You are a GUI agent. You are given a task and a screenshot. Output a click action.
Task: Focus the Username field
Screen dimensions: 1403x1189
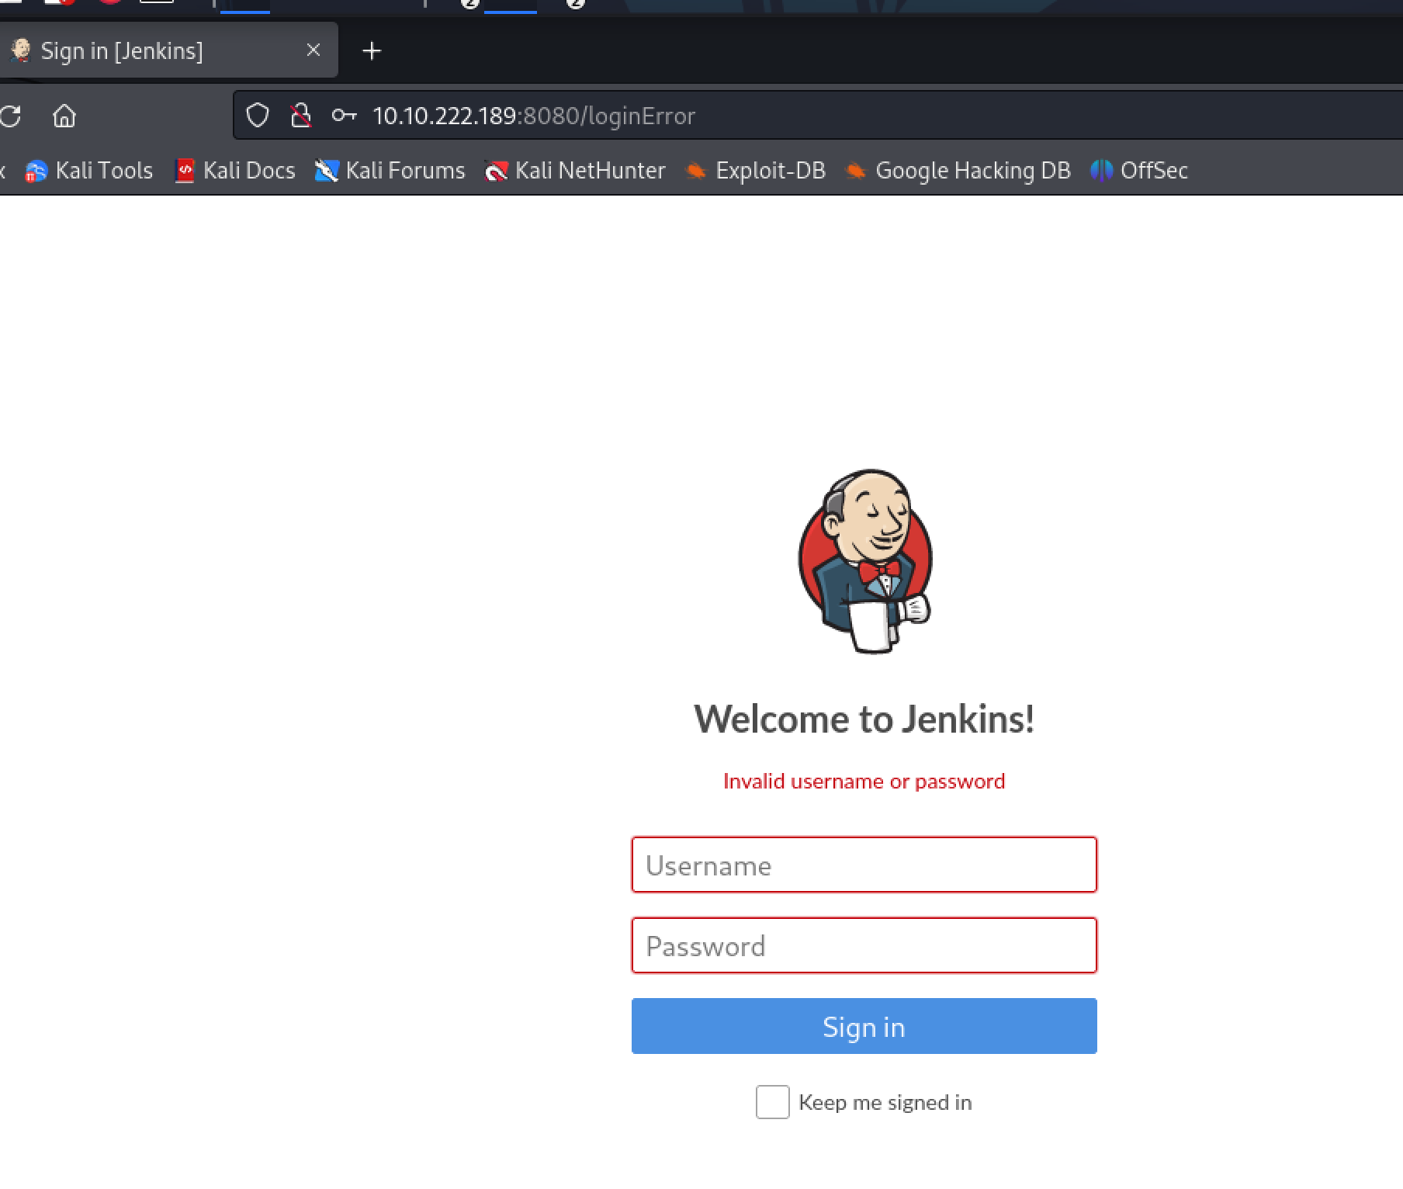tap(864, 865)
